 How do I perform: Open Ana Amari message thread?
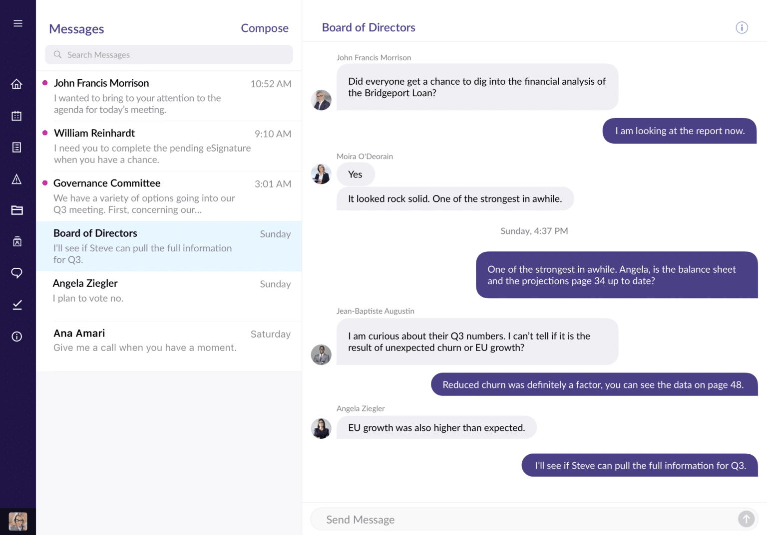(169, 346)
